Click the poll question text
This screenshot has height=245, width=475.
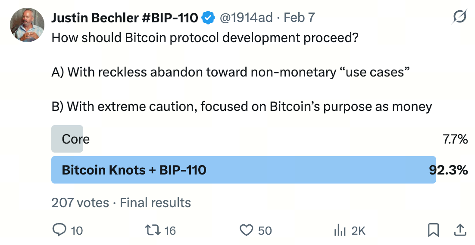pyautogui.click(x=205, y=38)
